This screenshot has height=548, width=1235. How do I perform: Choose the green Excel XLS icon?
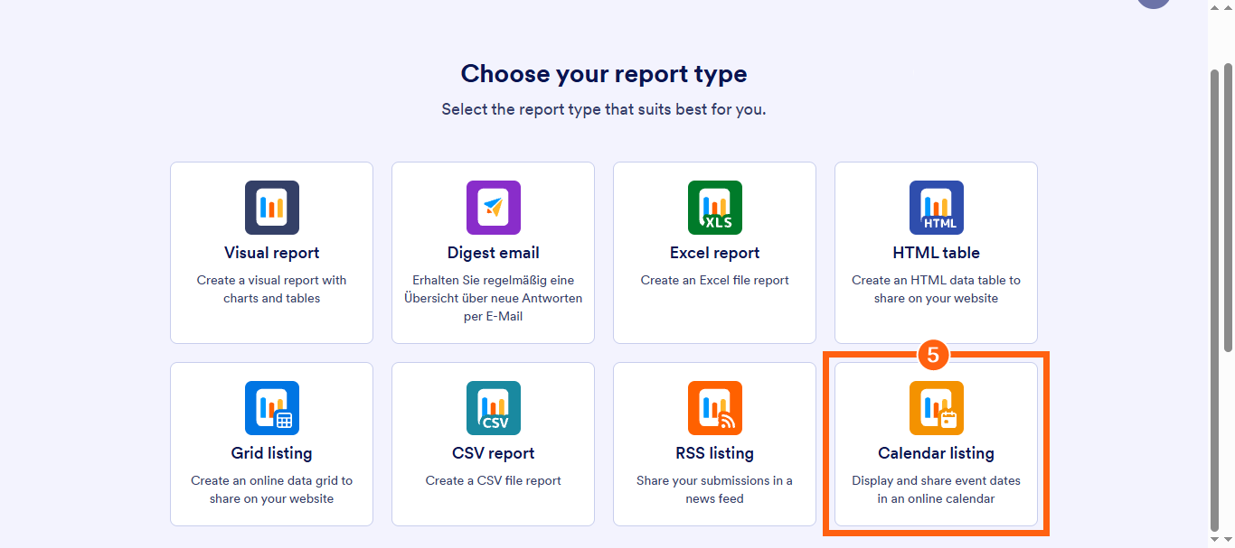click(715, 208)
